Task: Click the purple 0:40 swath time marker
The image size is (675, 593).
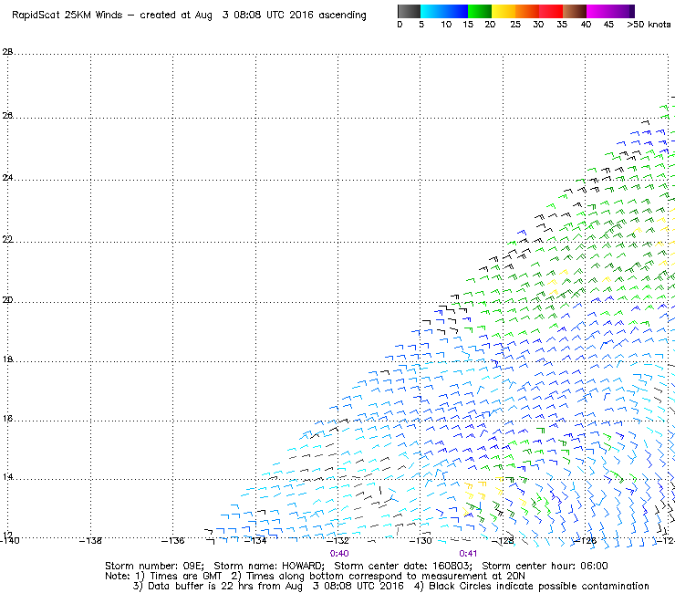Action: click(x=339, y=554)
